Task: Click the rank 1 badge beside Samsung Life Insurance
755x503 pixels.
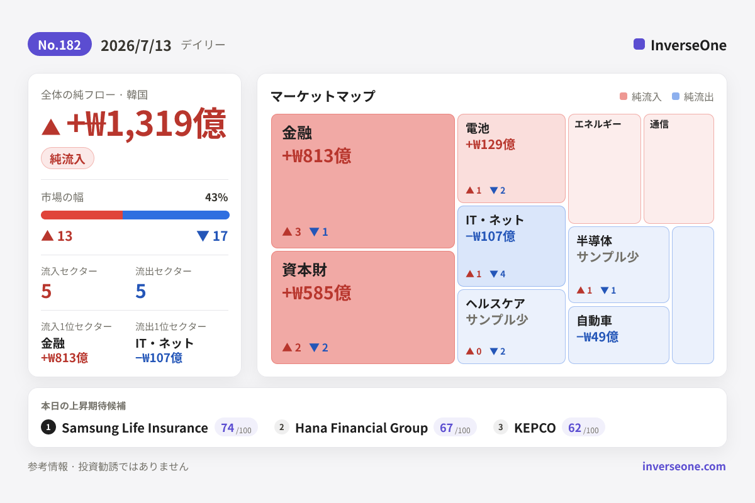Action: (48, 427)
